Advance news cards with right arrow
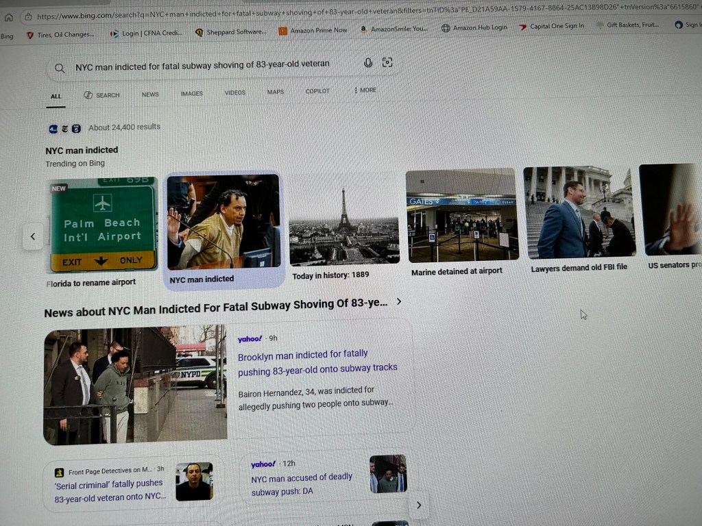Viewport: 702px width, 526px height. point(419,505)
